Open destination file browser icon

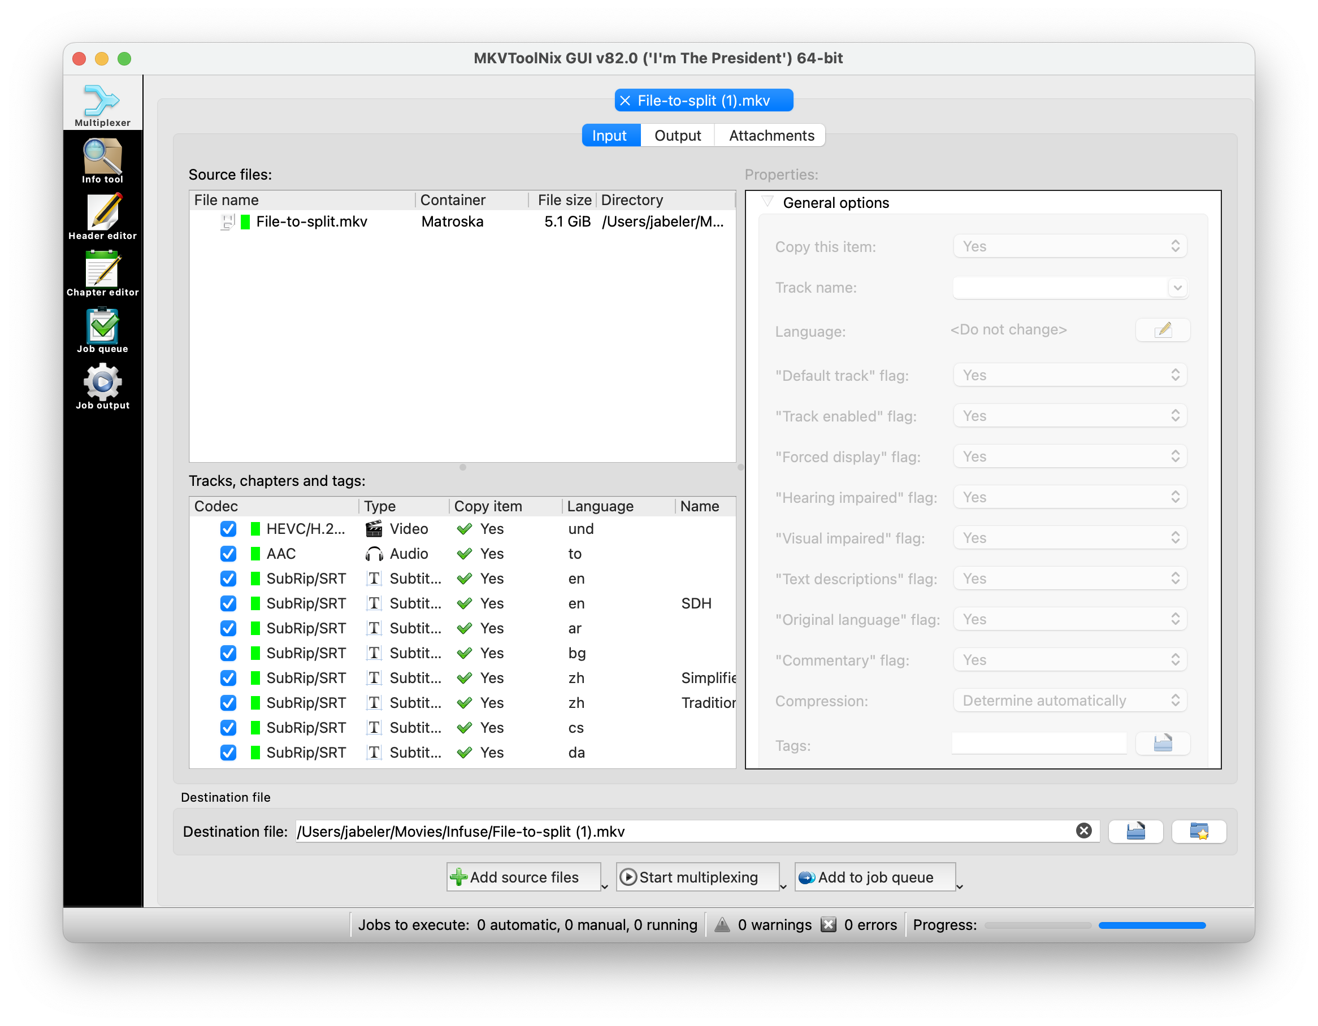point(1135,832)
